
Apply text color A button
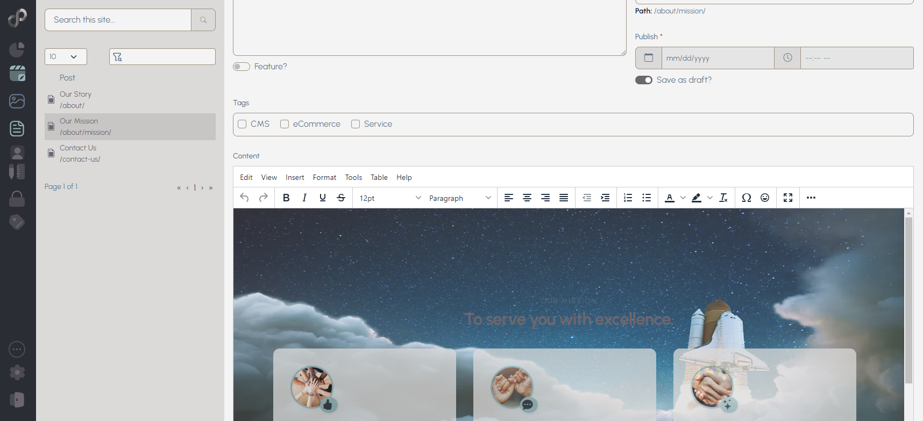click(670, 198)
